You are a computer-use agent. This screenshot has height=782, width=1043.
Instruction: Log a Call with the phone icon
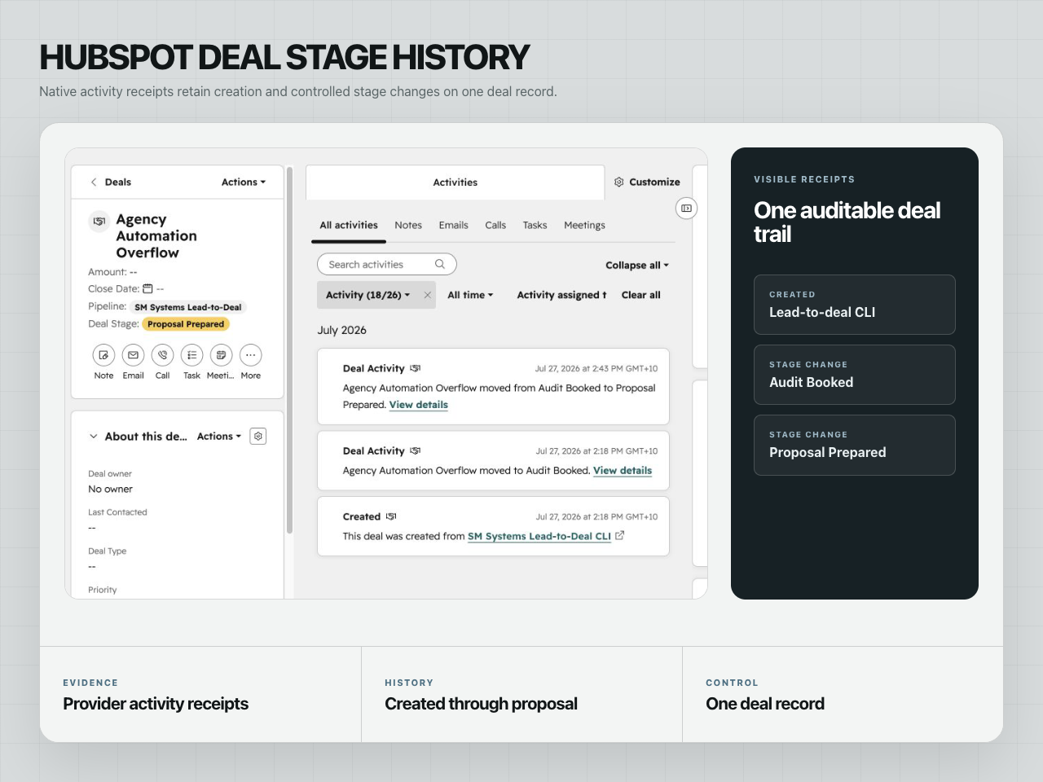point(162,355)
